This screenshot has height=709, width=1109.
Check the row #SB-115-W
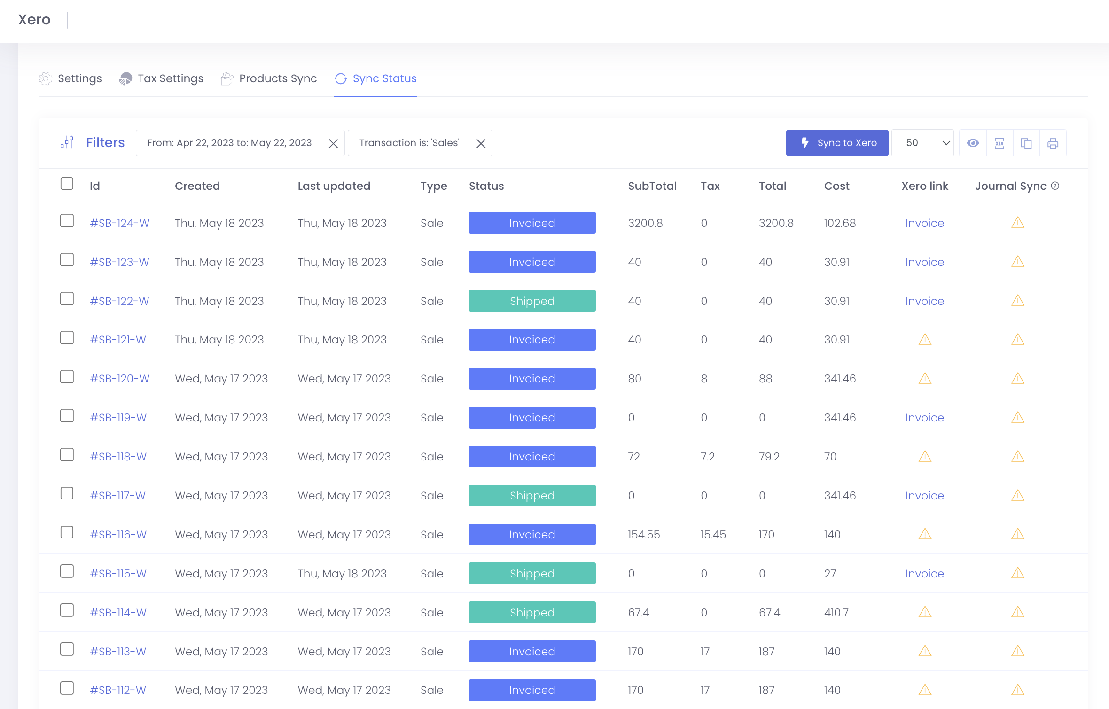click(67, 571)
